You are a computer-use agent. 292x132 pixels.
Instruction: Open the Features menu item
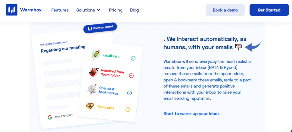coord(60,10)
